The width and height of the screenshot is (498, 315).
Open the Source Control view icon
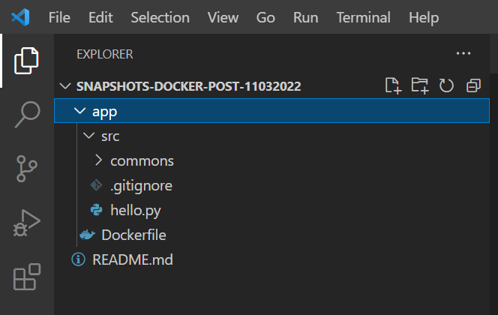[27, 169]
